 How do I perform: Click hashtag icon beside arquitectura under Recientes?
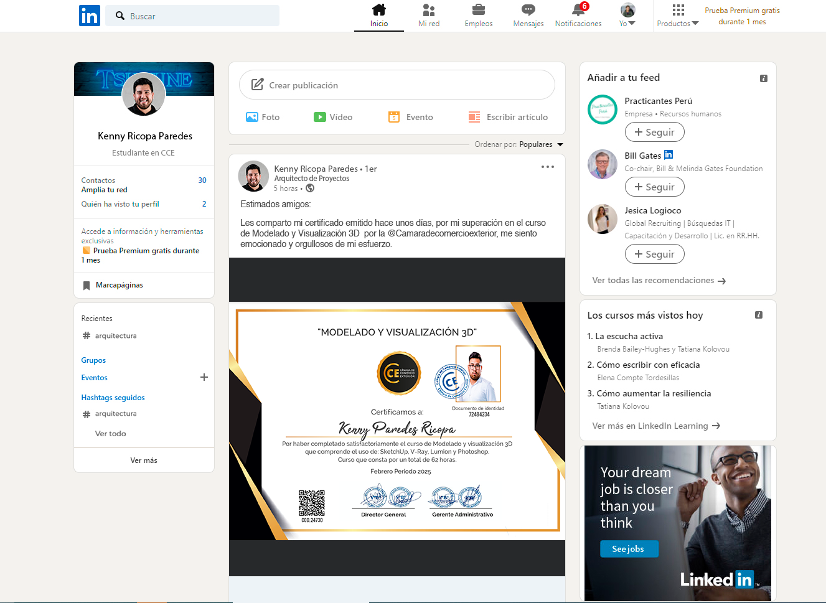87,335
